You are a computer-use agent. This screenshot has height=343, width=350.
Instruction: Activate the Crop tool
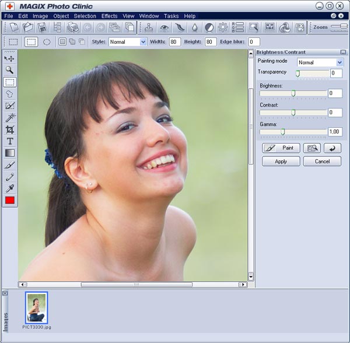coord(10,129)
